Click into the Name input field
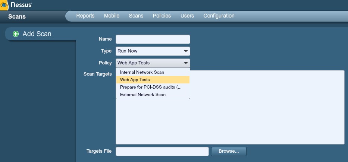 153,39
